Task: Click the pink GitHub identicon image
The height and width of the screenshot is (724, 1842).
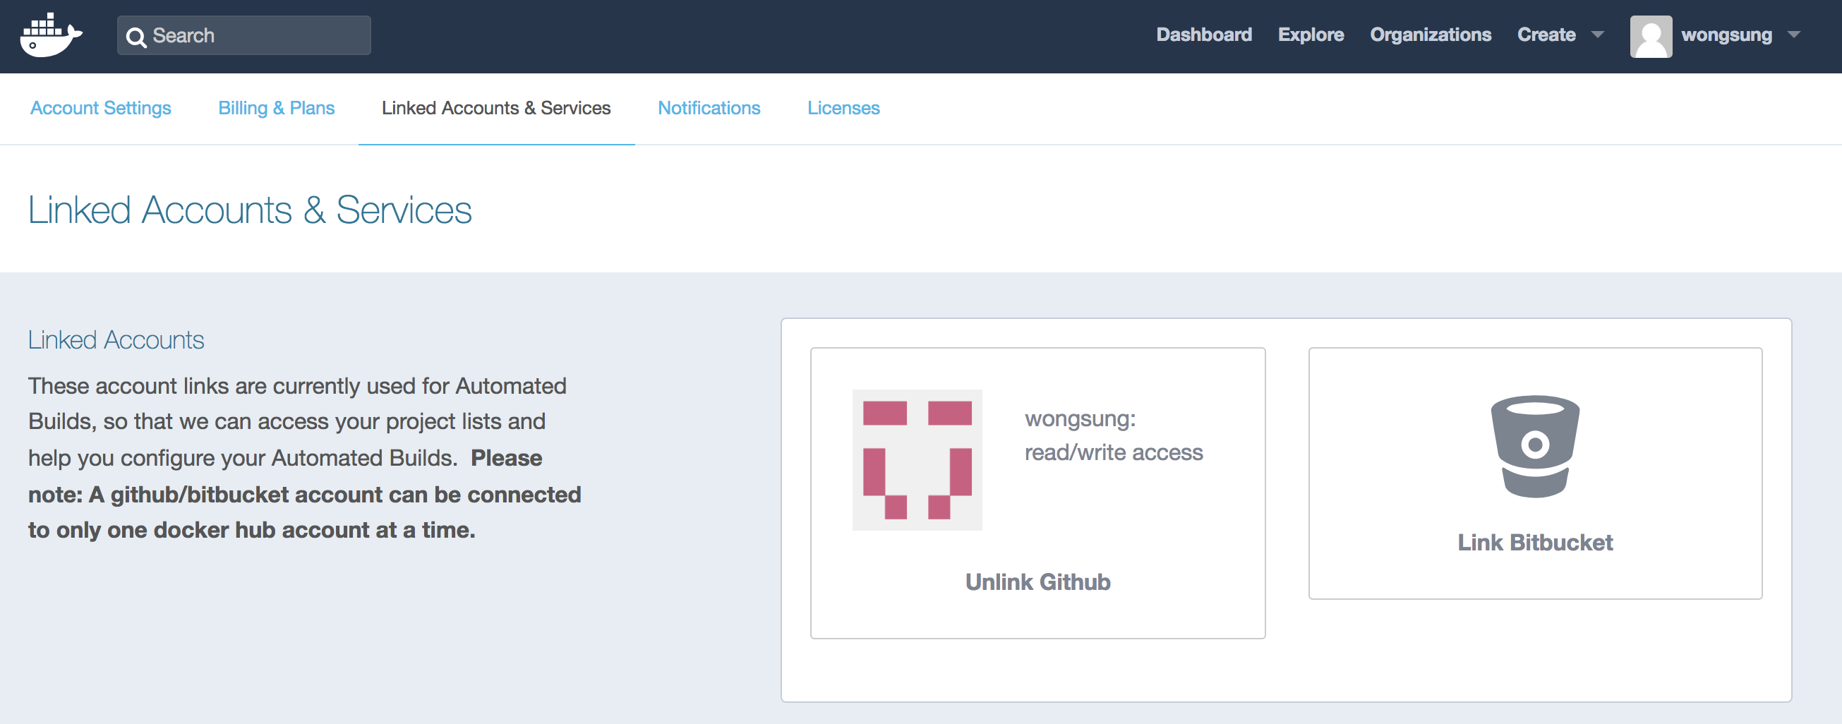Action: 917,459
